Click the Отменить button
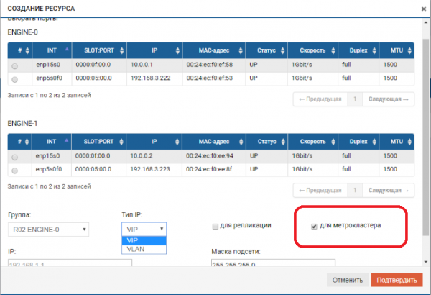The width and height of the screenshot is (431, 295). [348, 280]
